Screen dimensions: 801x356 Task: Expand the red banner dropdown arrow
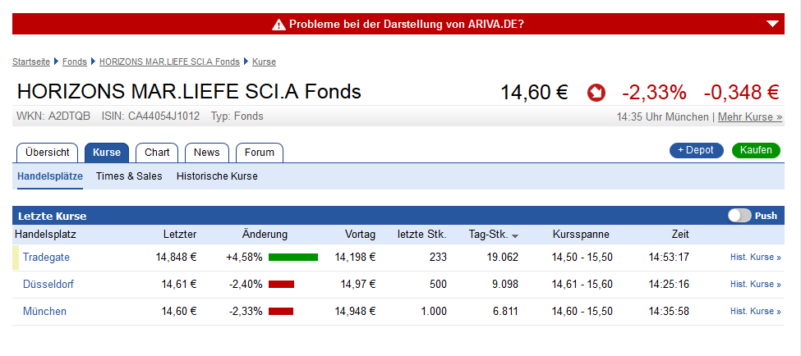pos(774,24)
